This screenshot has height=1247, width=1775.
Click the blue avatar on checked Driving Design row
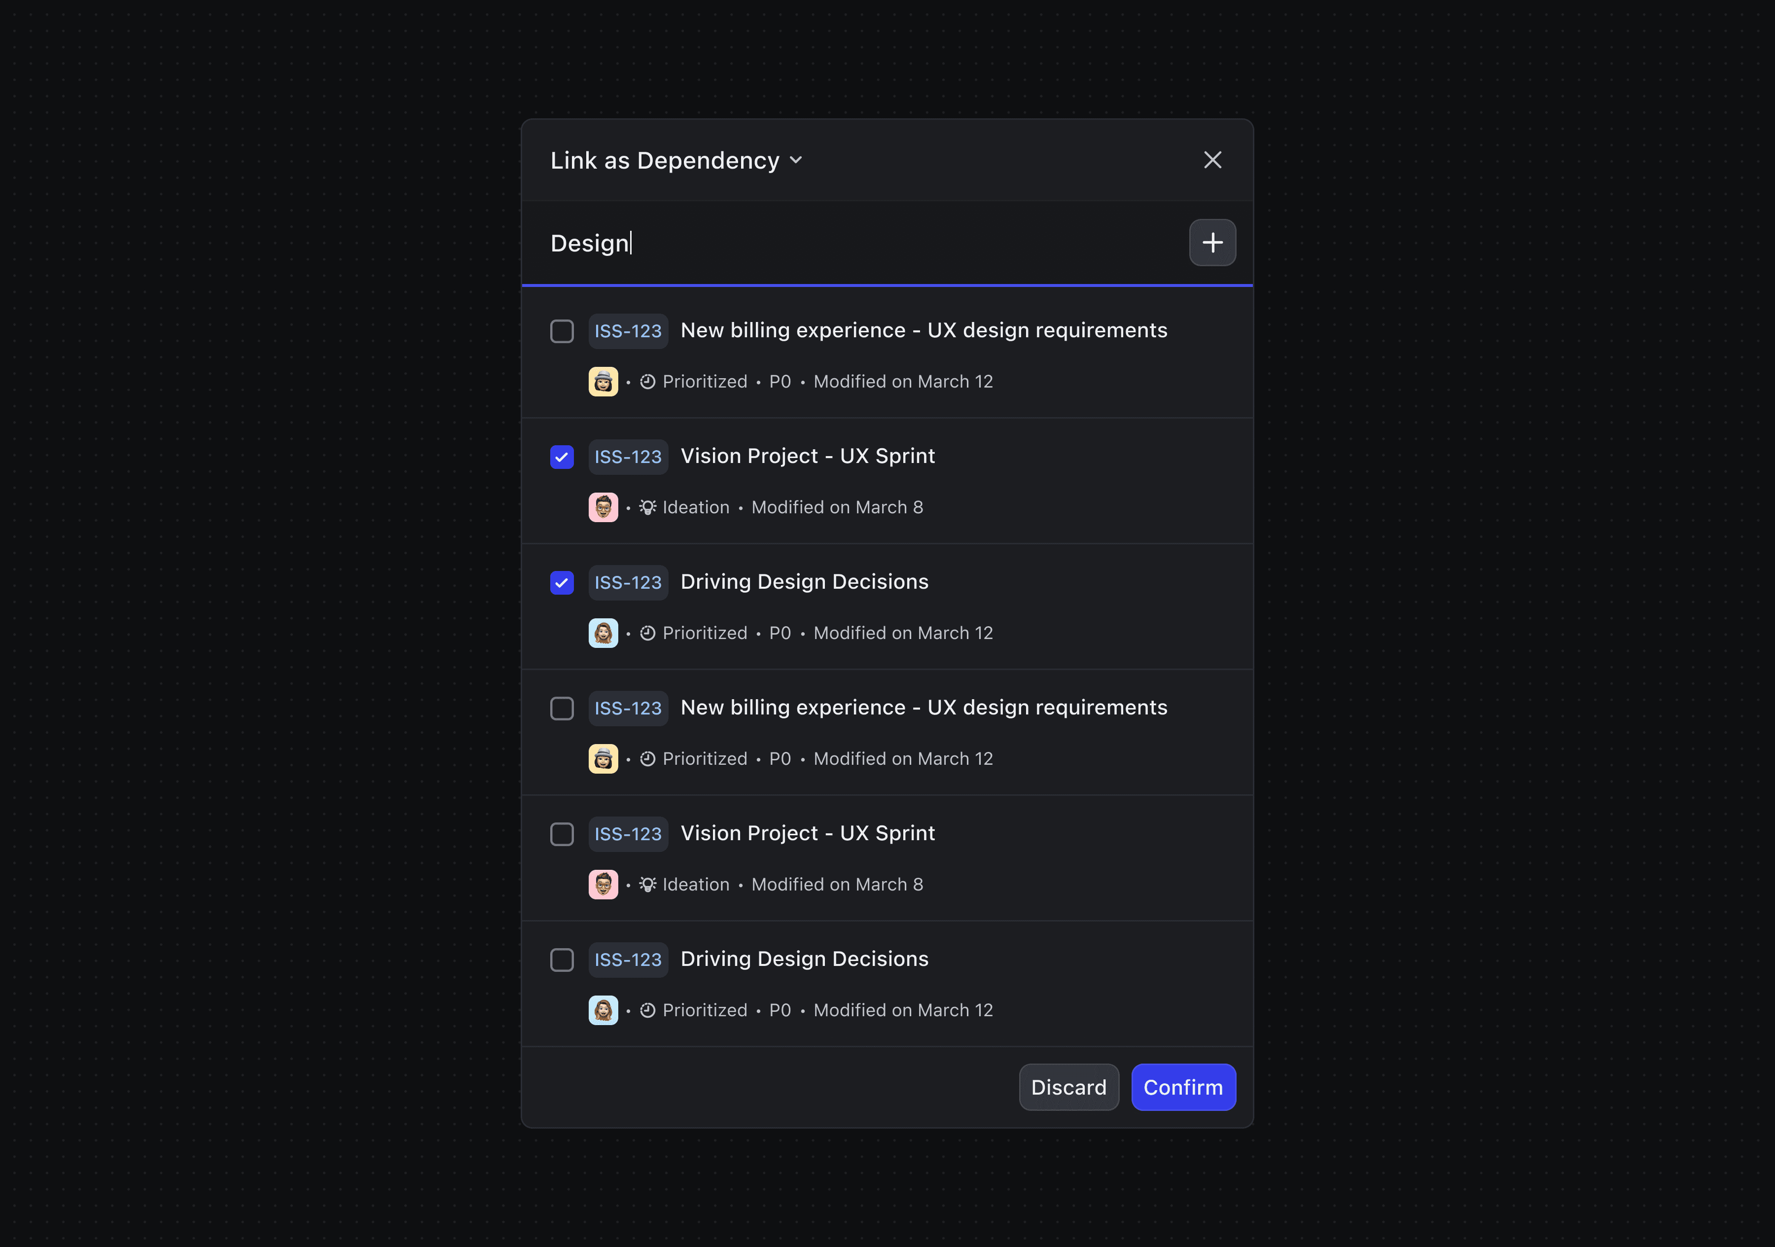[x=603, y=633]
